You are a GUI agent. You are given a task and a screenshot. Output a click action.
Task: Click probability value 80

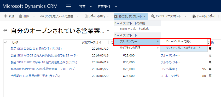tap(204, 76)
